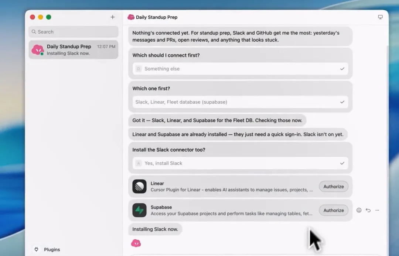Start a new chat with plus icon

112,17
